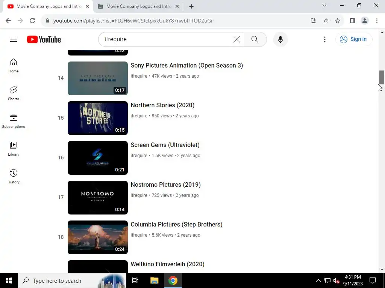Open Library from the sidebar
Screen dimensions: 385x288
(14, 148)
